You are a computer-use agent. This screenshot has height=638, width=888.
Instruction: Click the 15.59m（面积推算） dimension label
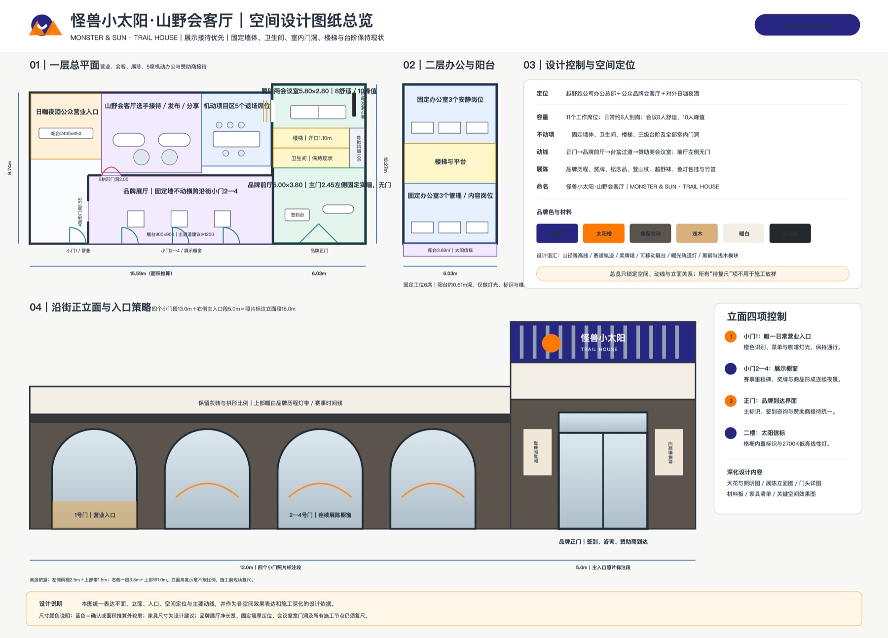pos(151,273)
